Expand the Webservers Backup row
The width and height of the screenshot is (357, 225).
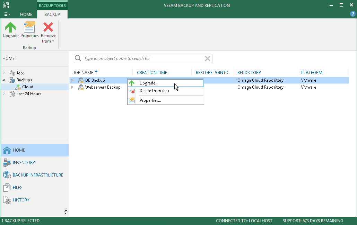click(72, 87)
